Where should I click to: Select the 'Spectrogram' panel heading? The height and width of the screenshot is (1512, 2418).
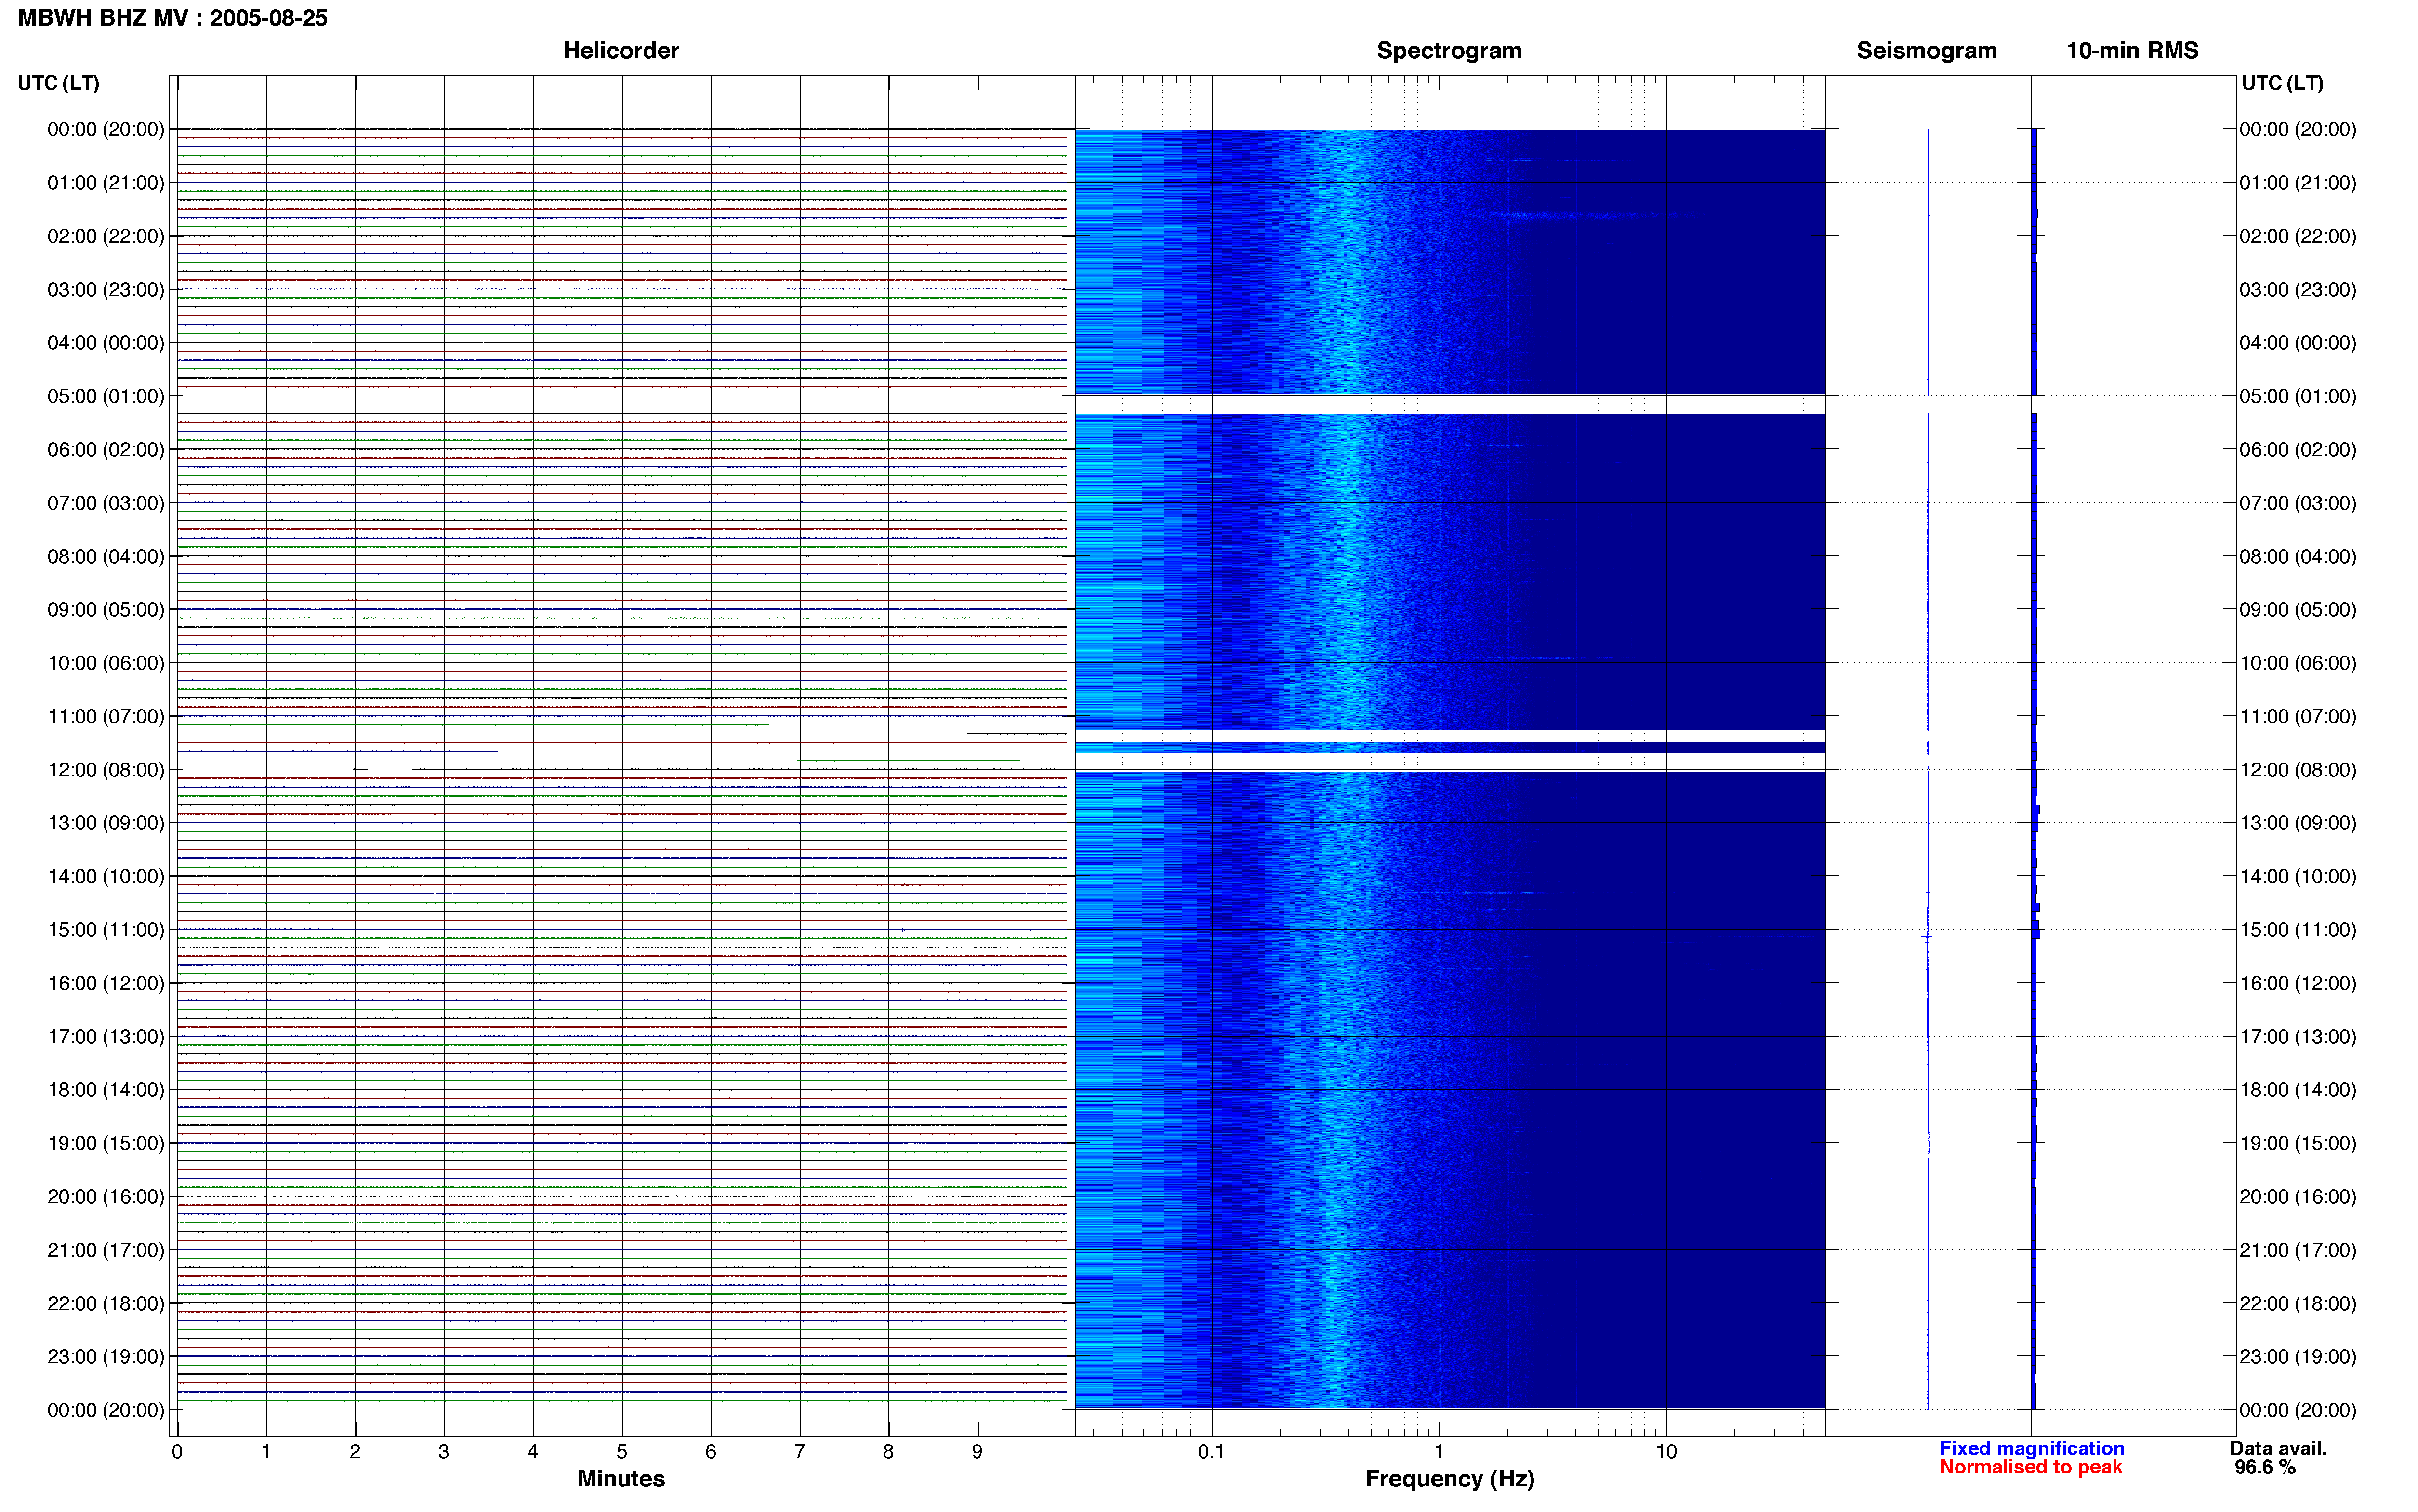pyautogui.click(x=1449, y=51)
